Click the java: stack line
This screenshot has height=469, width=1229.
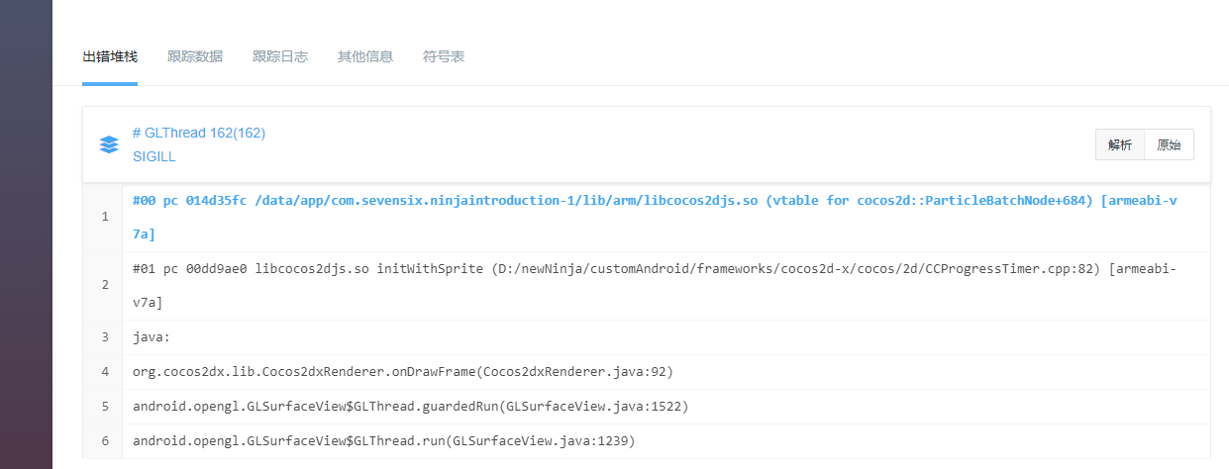[x=152, y=337]
